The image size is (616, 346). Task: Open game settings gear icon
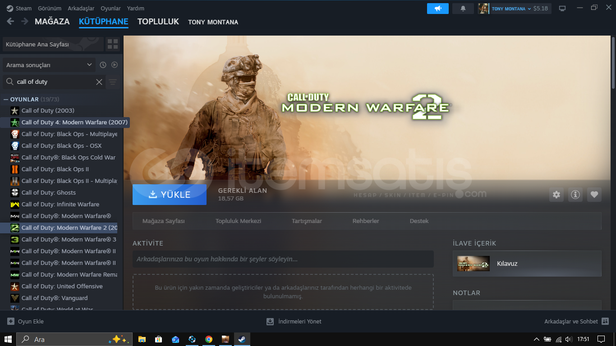(x=556, y=195)
